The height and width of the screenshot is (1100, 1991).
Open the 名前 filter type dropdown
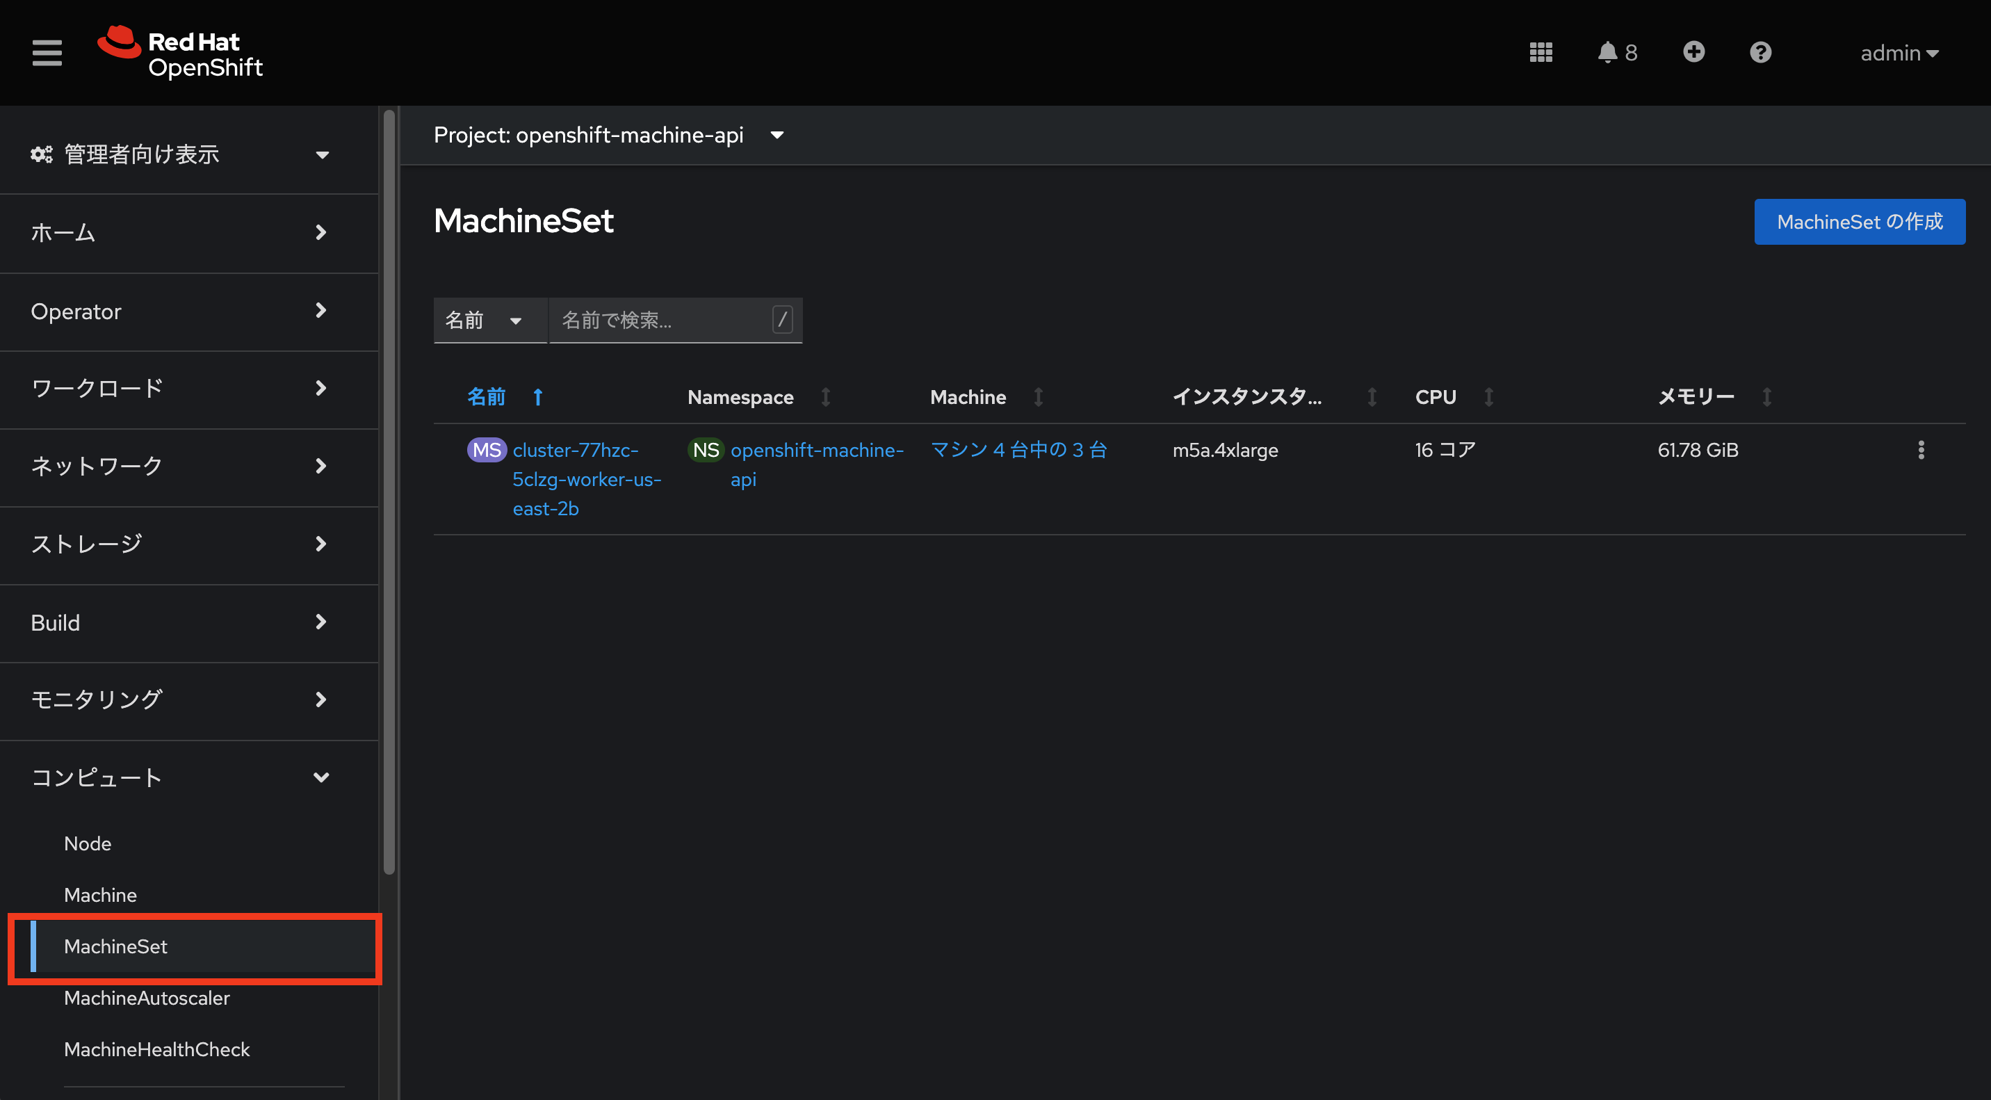pyautogui.click(x=490, y=320)
